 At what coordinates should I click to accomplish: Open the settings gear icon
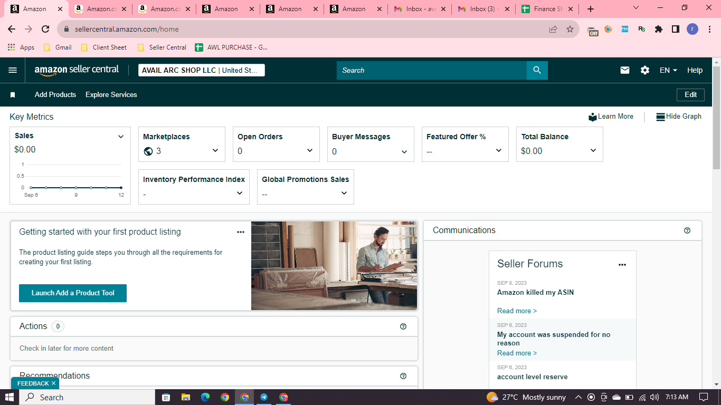645,70
